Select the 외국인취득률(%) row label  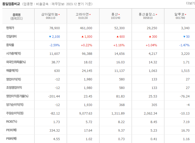click(x=16, y=62)
